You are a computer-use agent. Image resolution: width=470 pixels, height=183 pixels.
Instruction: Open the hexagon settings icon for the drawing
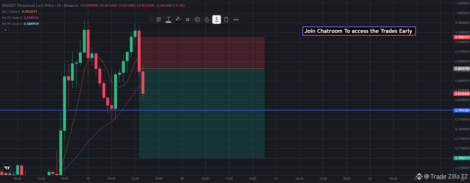(197, 20)
